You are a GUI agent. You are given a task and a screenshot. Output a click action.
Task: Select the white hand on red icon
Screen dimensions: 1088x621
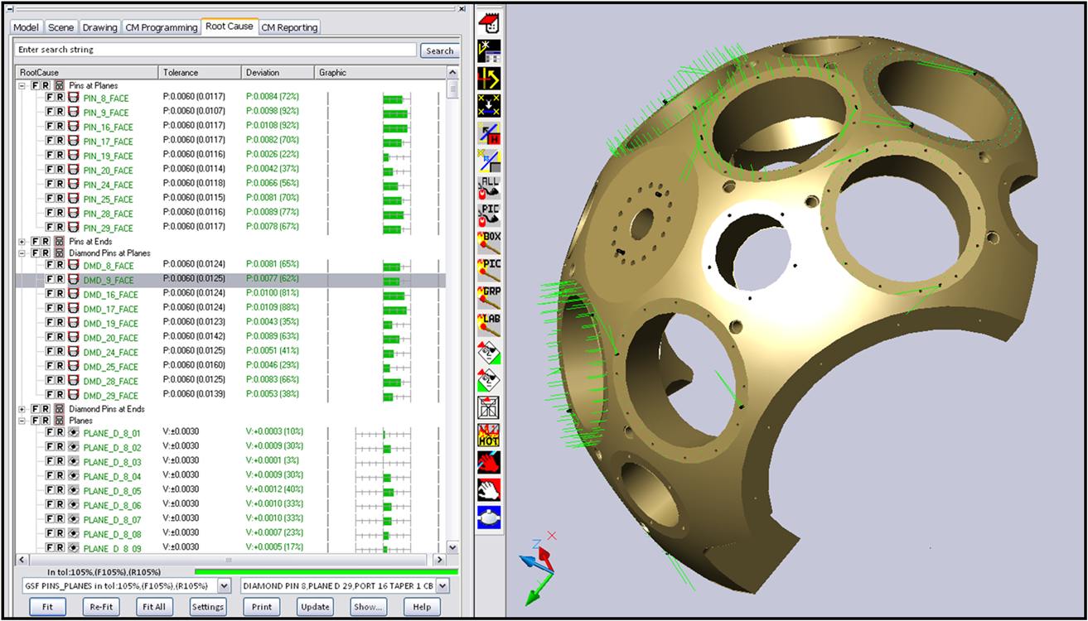(x=489, y=489)
